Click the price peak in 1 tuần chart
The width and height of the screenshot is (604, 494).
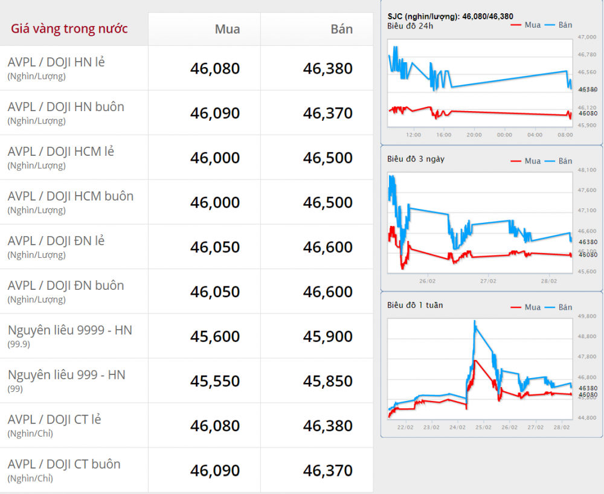click(475, 321)
